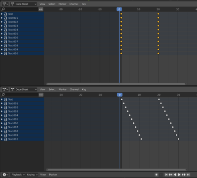Open the Channel menu in the bottom dope sheet

pos(74,89)
